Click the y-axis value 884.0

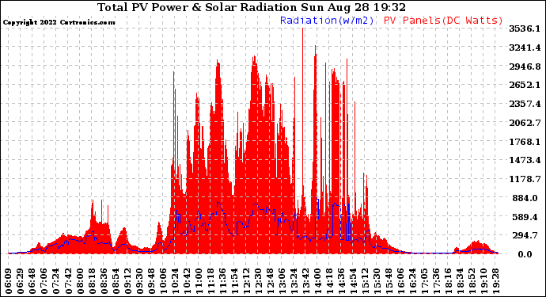click(x=525, y=198)
